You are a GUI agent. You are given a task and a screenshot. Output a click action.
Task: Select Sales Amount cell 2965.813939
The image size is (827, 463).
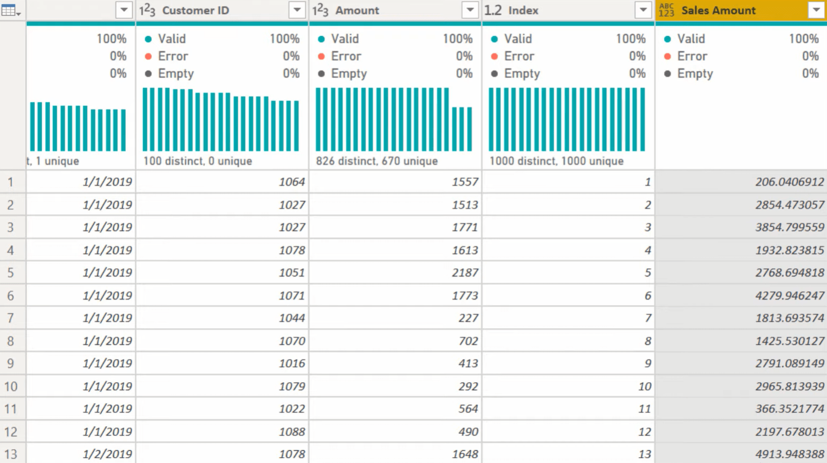[x=741, y=386]
